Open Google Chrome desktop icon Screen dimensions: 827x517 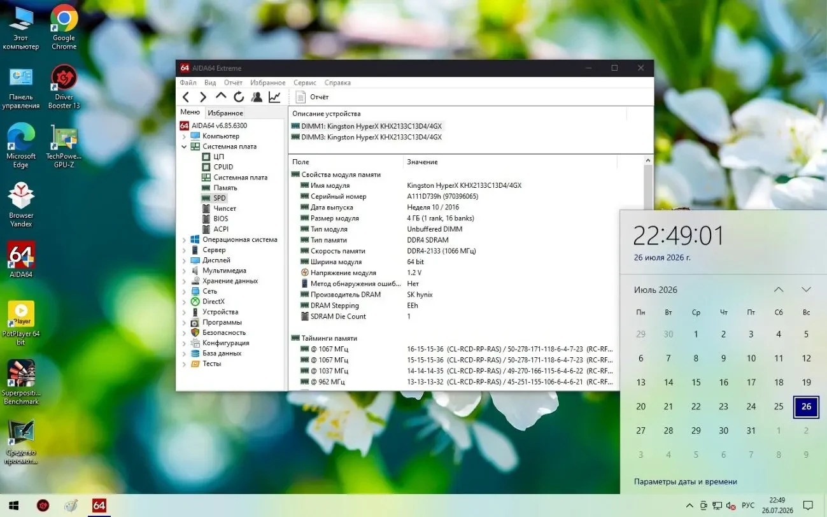coord(64,27)
